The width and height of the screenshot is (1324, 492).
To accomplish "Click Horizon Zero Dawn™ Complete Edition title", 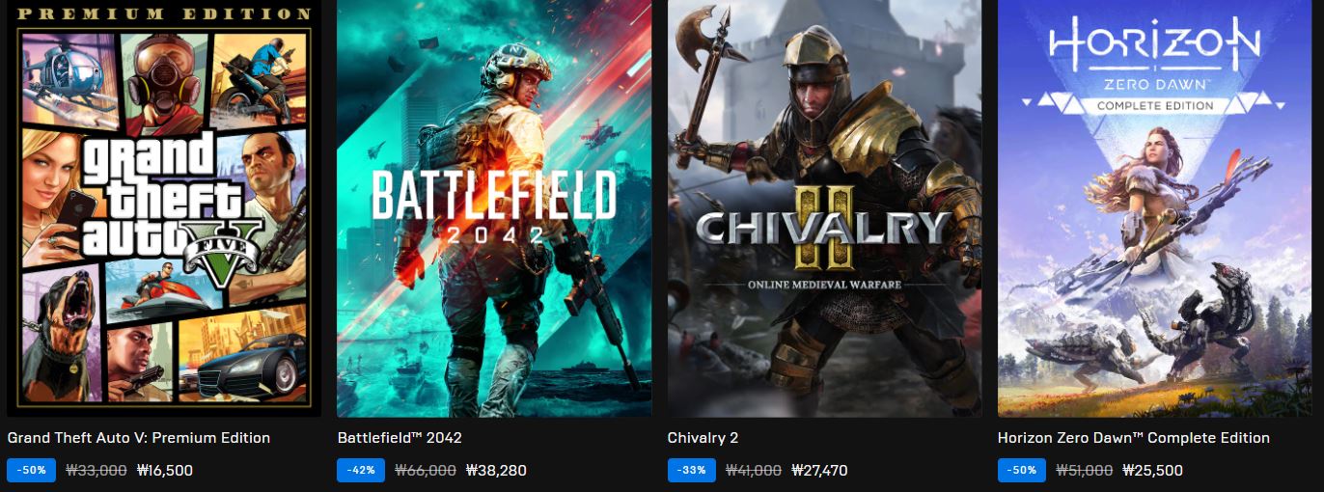I will (1134, 438).
